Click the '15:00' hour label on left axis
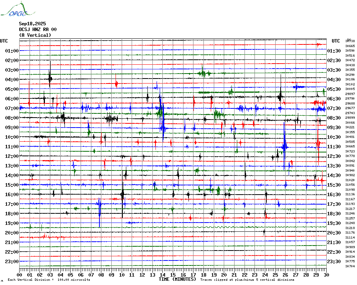Screen dimensions: 357x285 (x=12, y=185)
